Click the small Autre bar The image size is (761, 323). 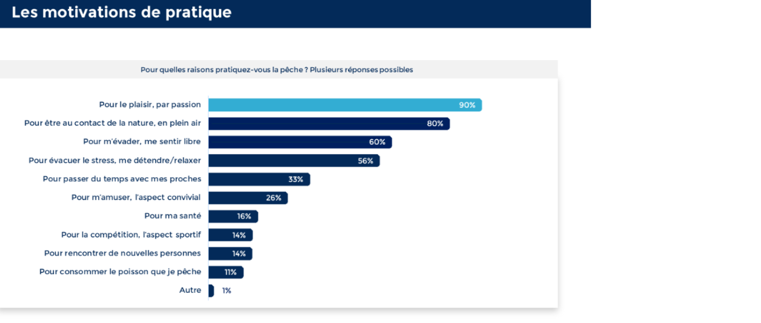pyautogui.click(x=211, y=291)
